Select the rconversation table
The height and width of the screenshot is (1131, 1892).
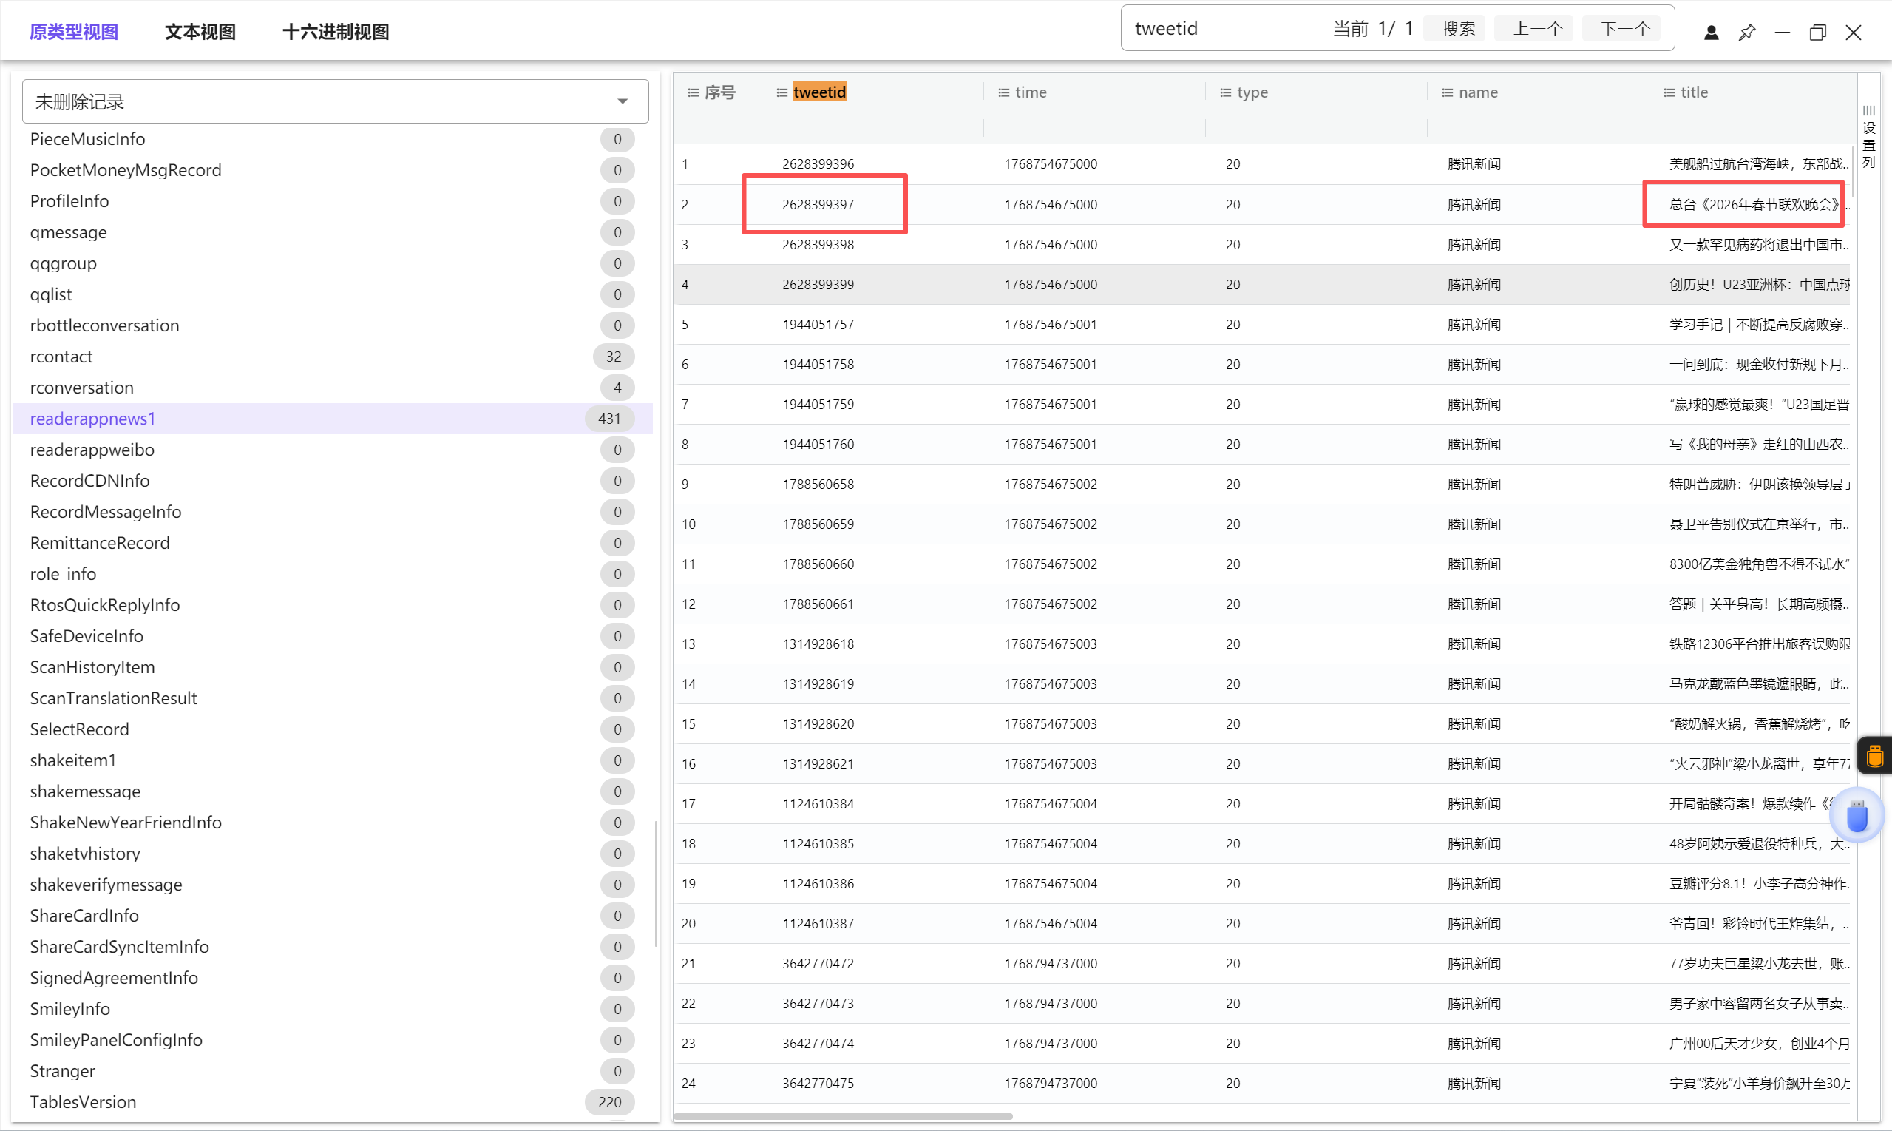[x=332, y=387]
